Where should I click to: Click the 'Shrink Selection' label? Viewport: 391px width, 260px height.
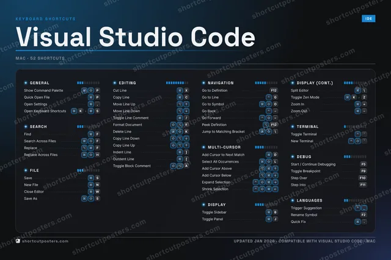pos(215,189)
